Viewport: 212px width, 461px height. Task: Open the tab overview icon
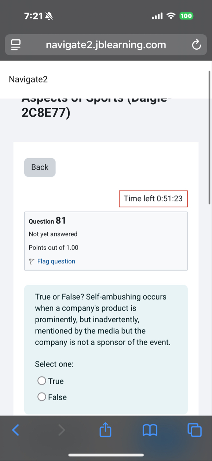(194, 430)
